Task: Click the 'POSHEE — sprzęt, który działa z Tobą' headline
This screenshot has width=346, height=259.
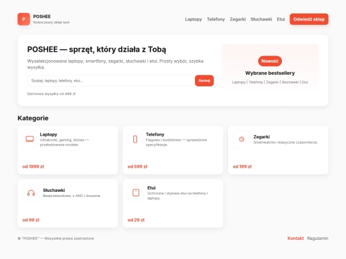Action: [97, 49]
